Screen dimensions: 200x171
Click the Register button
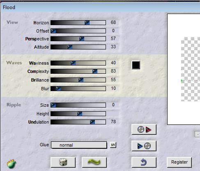pyautogui.click(x=179, y=162)
